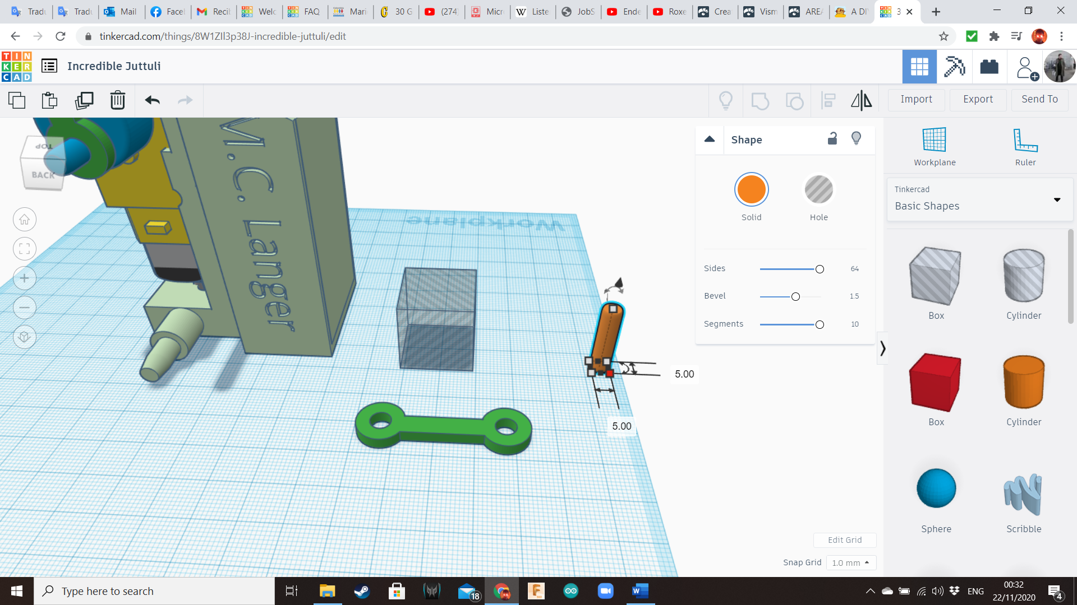Set shape to Hole

pyautogui.click(x=818, y=190)
